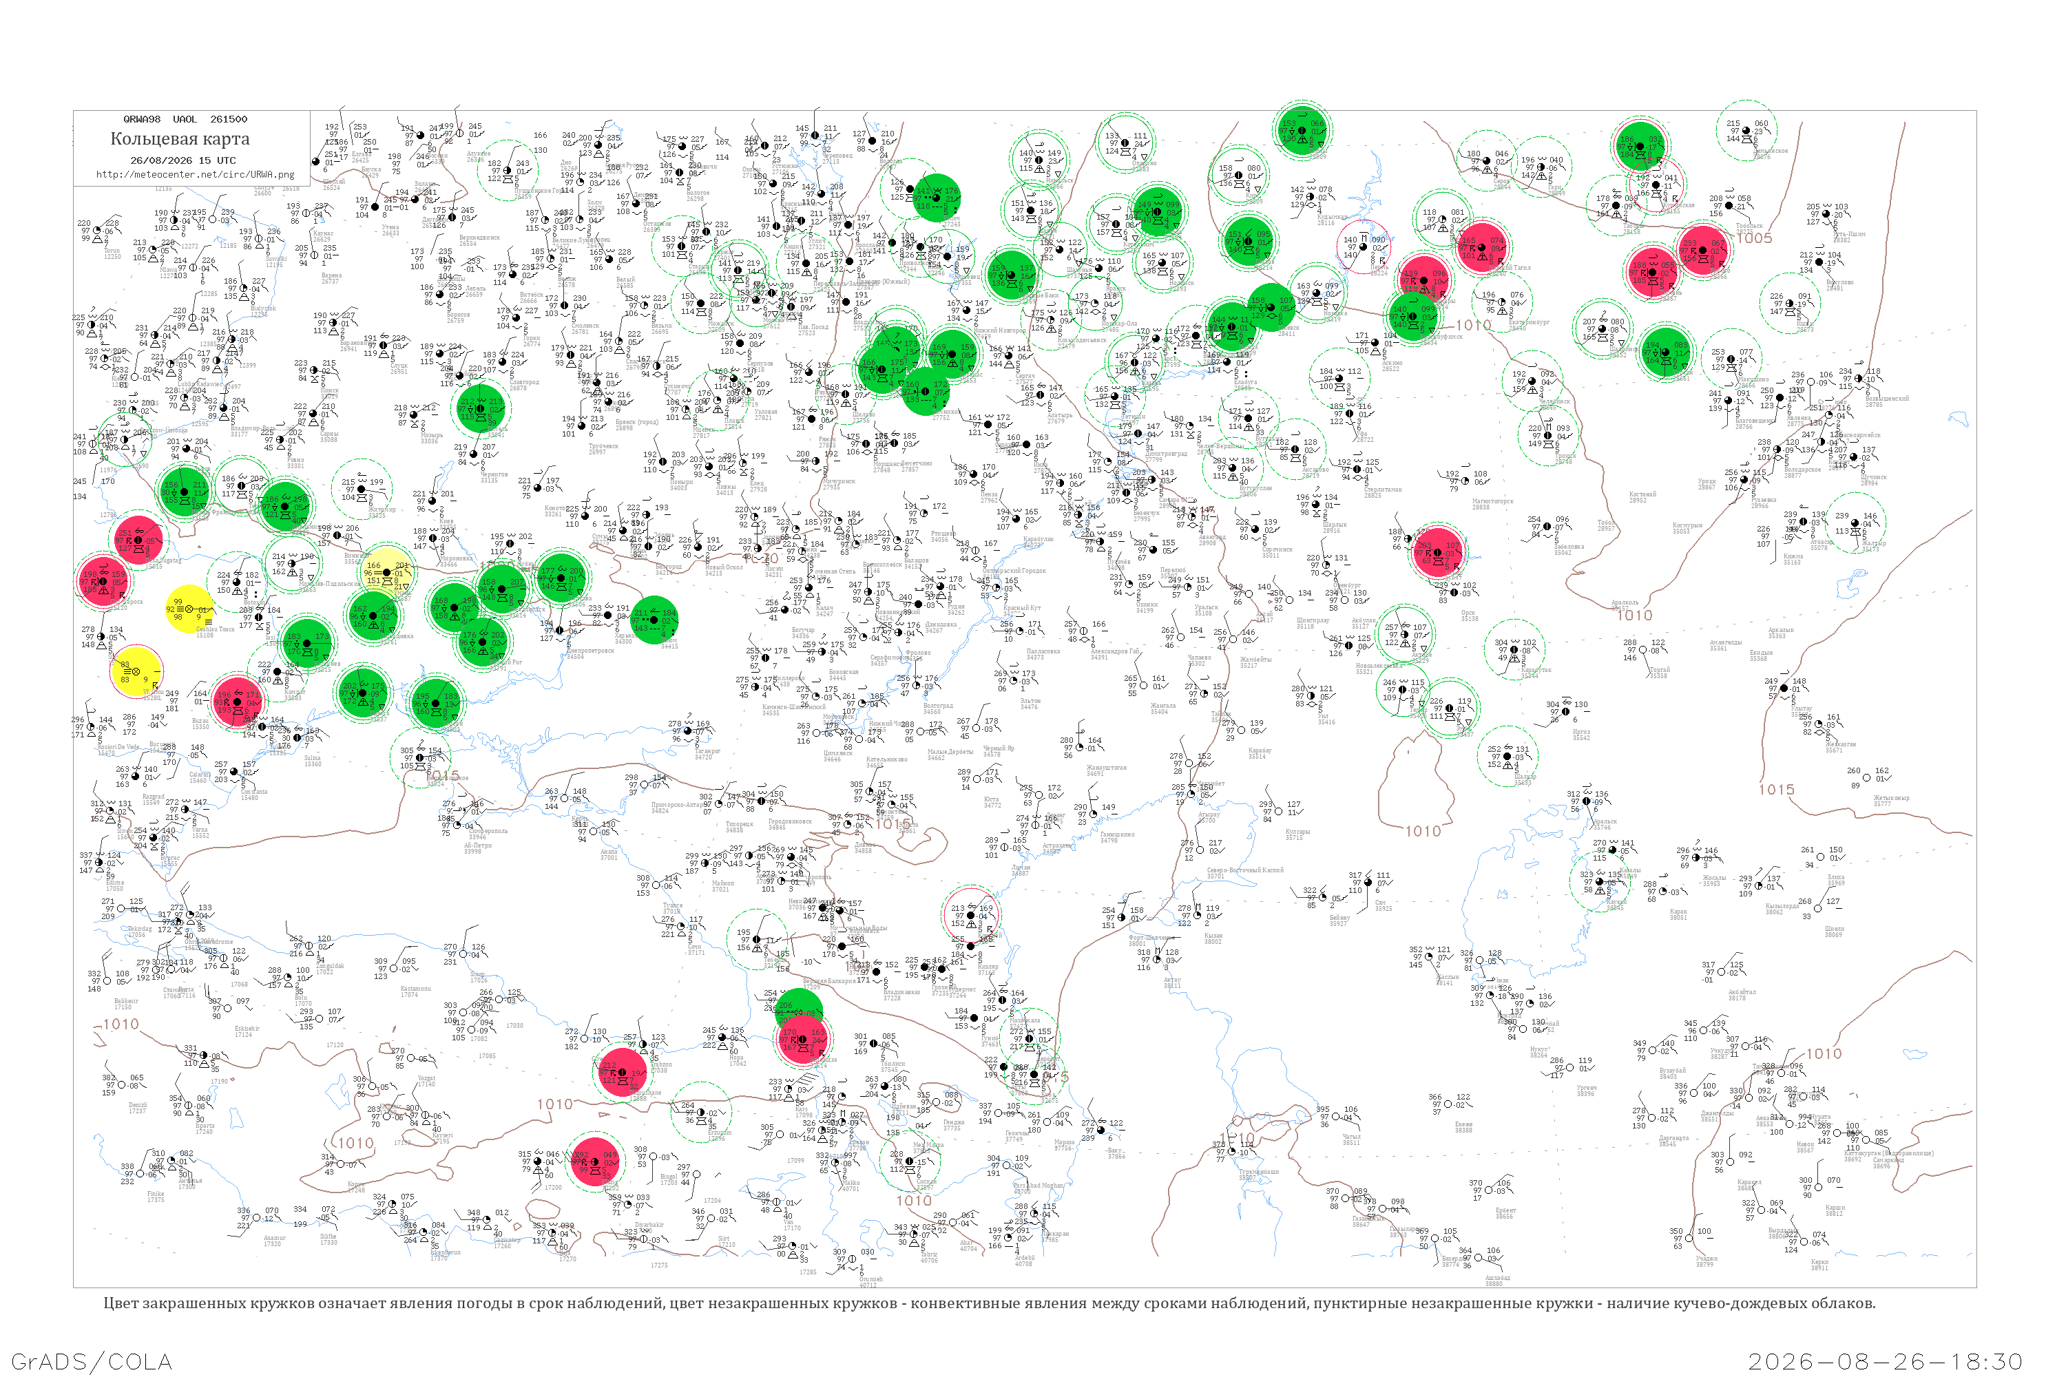The width and height of the screenshot is (2066, 1377).
Task: Select the 'Белгород' station name
Action: coord(669,567)
